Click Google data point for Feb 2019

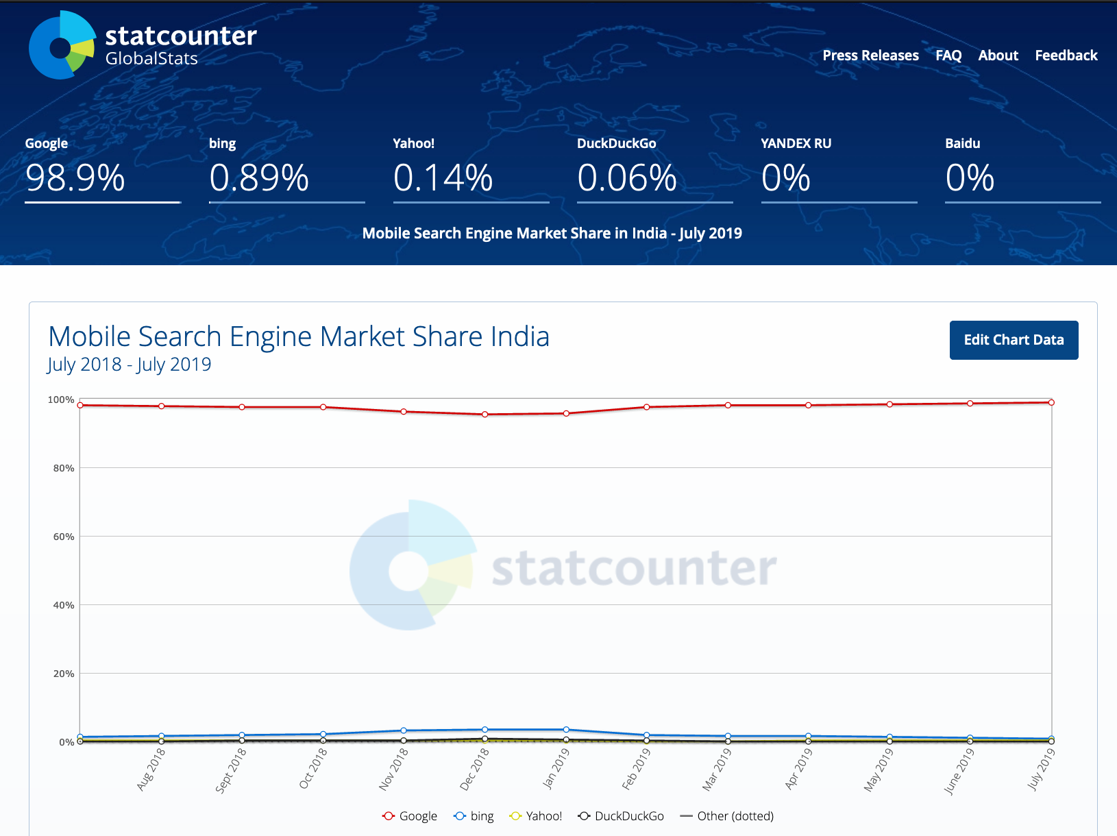(x=647, y=407)
